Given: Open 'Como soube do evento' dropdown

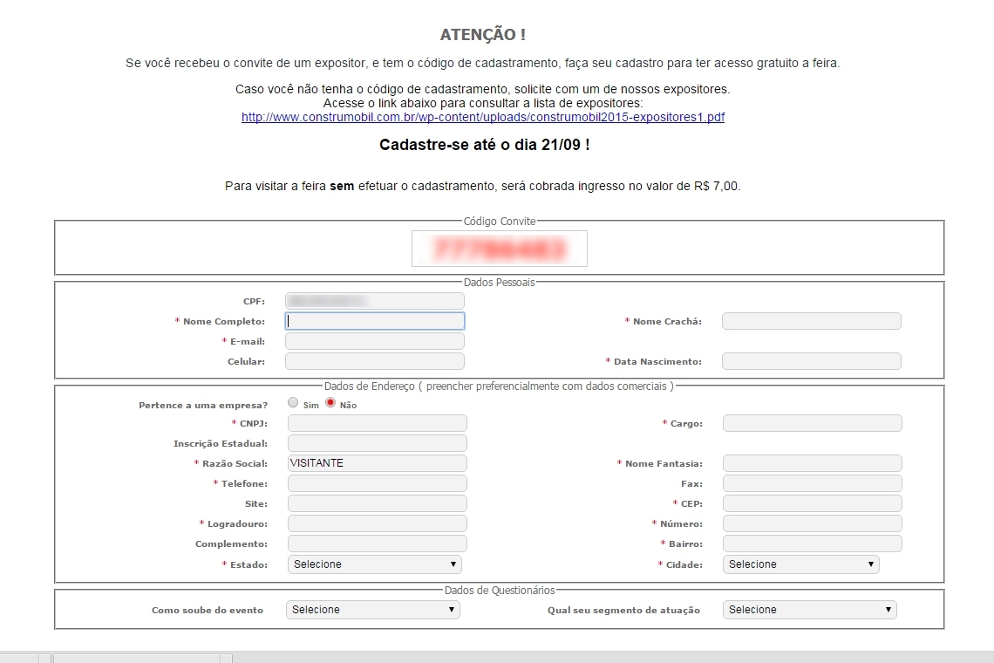Looking at the screenshot, I should coord(372,610).
